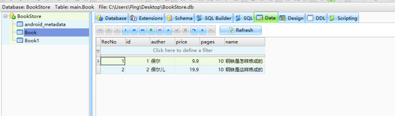Open the Database tab
This screenshot has width=395, height=116.
112,18
